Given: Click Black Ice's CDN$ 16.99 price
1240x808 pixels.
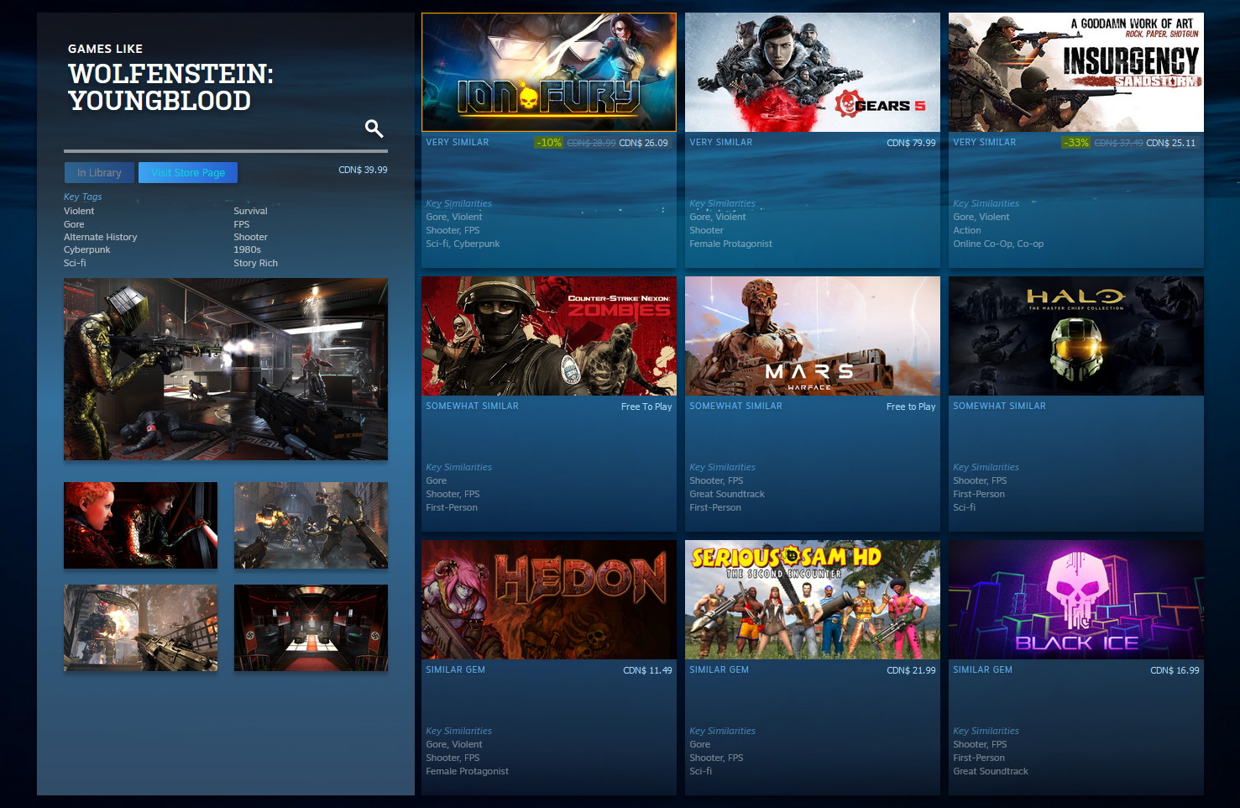Looking at the screenshot, I should 1175,670.
